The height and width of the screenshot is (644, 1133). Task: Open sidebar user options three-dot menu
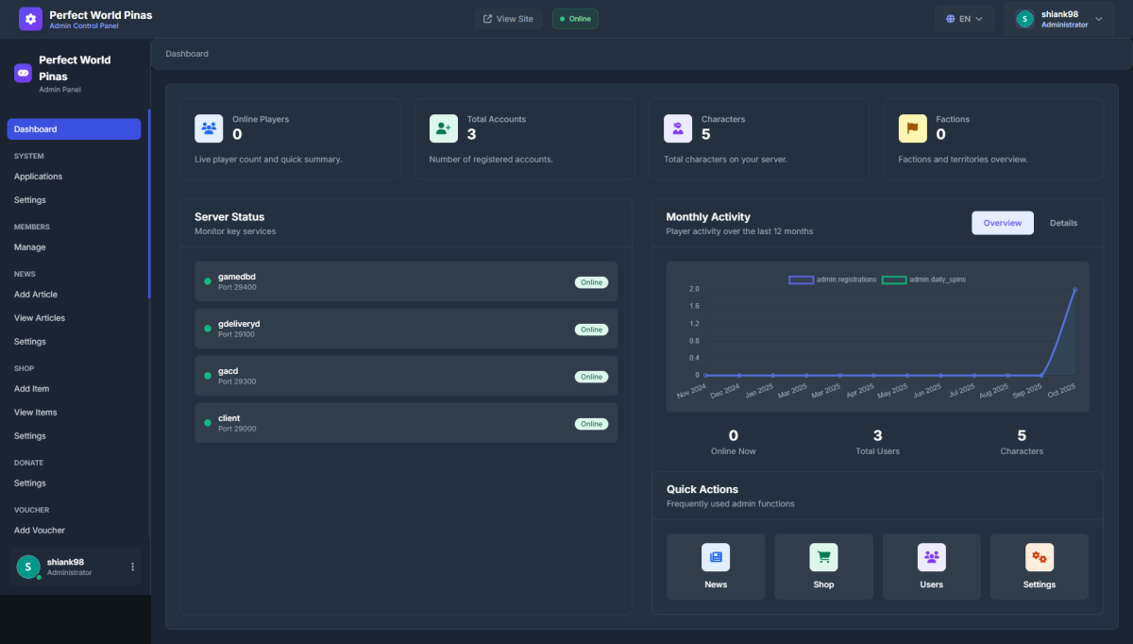(132, 567)
